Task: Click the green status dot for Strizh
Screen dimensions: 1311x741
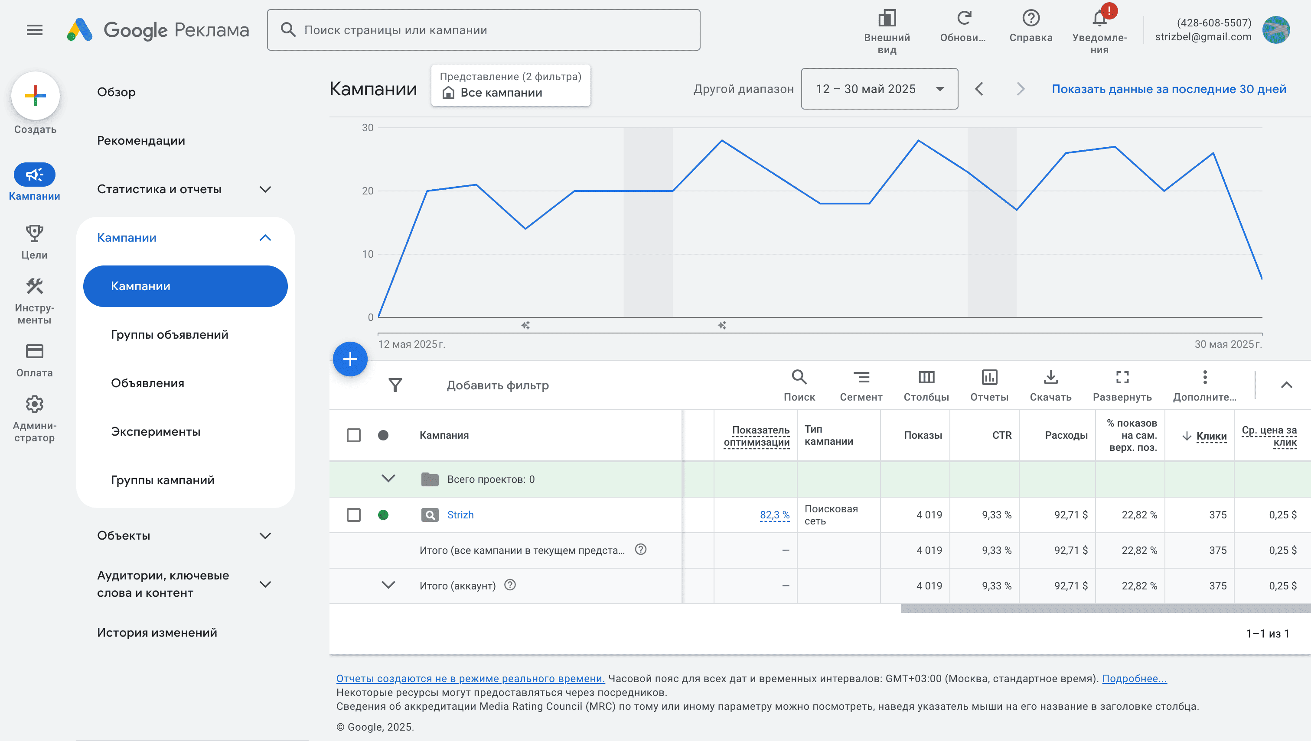Action: pos(383,514)
